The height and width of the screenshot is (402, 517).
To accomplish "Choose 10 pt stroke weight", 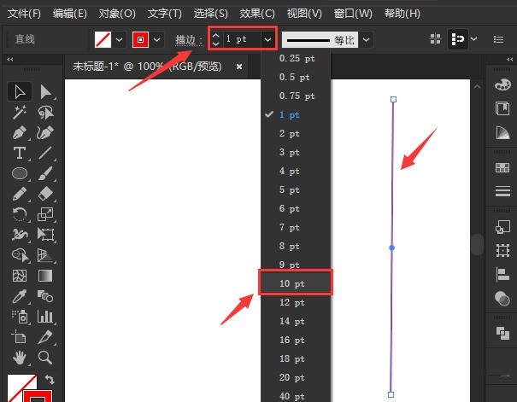I will point(296,283).
